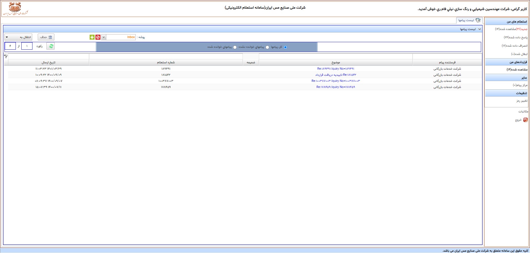Click sender شرکت خدمات بازرگانی in row ۱۷۸۴۵۹
530x253 pixels.
(x=447, y=87)
